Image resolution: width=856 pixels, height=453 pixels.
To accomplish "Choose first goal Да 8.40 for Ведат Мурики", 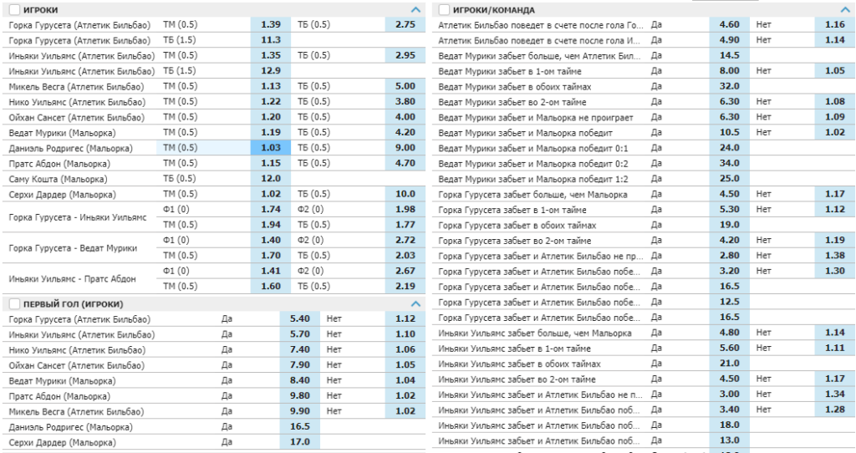I will [x=300, y=380].
